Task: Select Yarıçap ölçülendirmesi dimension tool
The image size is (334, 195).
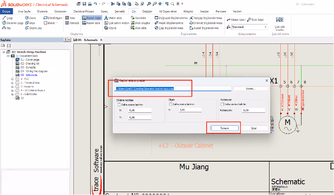Action: [206, 18]
